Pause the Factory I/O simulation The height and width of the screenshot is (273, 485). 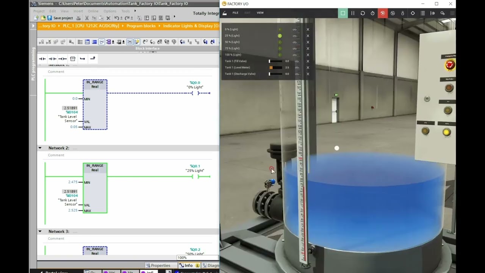(x=352, y=13)
